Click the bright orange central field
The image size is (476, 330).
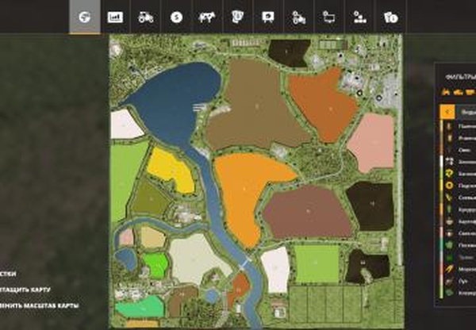(243, 188)
